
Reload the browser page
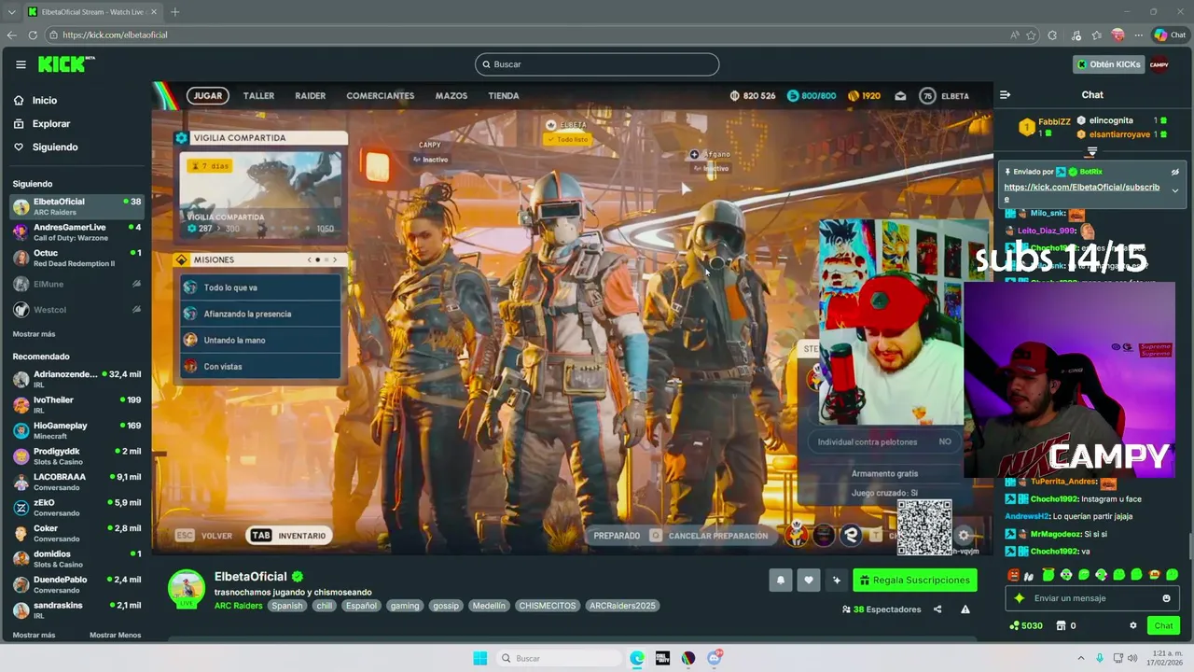pos(33,35)
